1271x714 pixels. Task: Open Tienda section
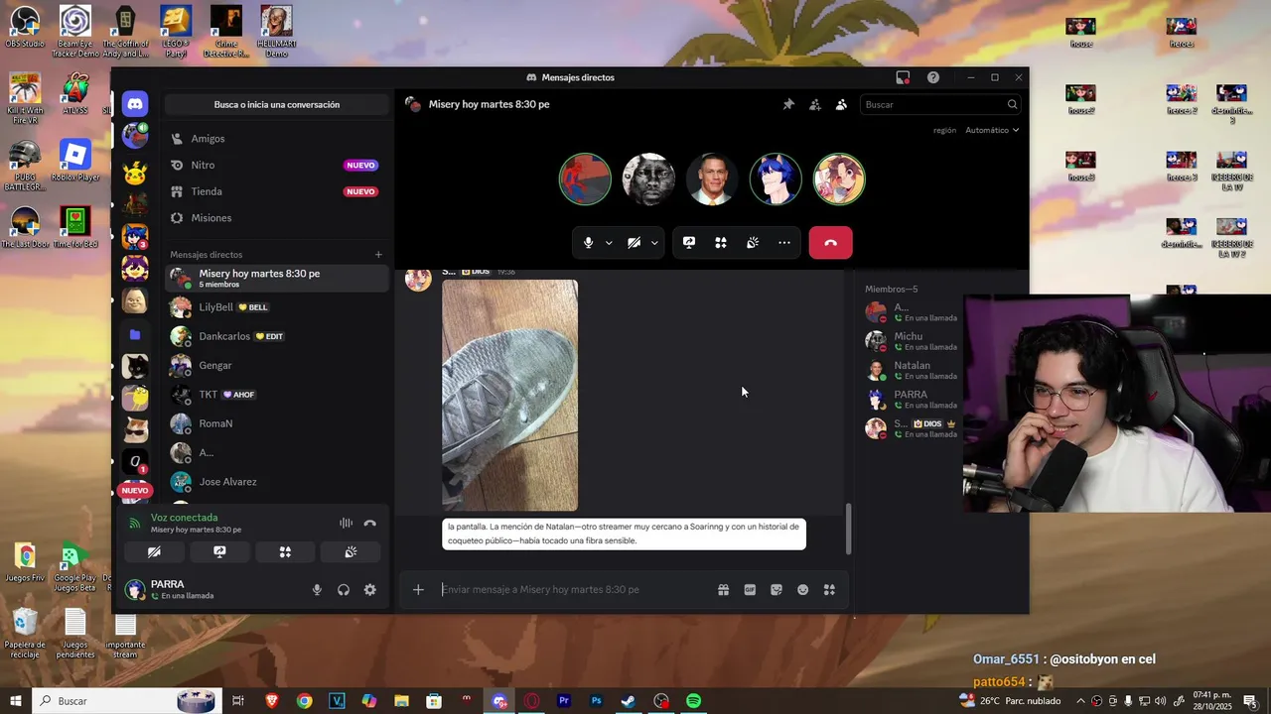(276, 191)
